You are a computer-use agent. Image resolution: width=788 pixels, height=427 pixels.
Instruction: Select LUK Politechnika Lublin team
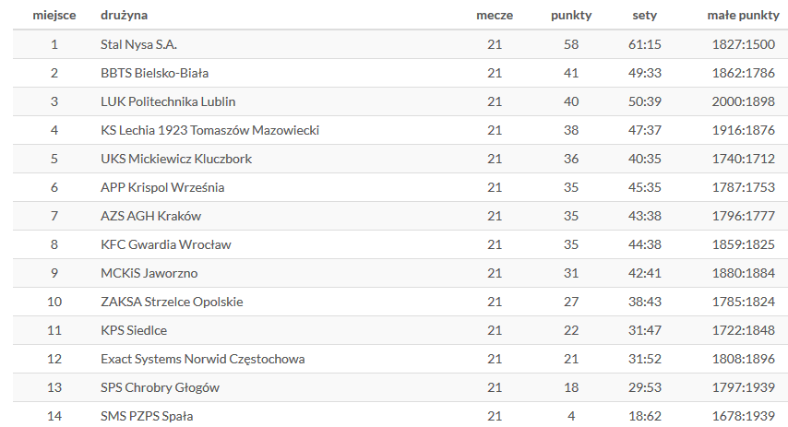168,101
